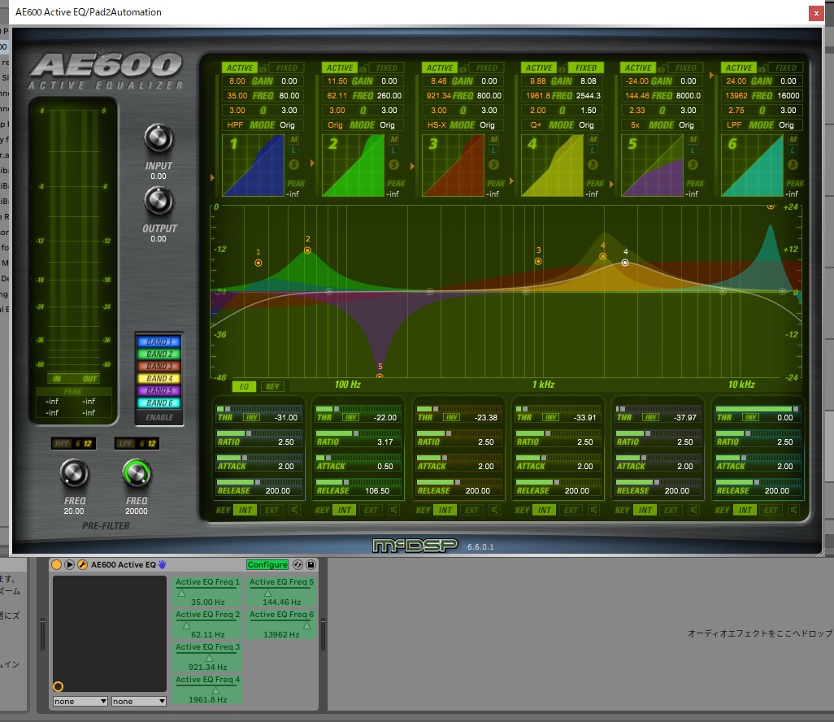The image size is (834, 722).
Task: Click the Band 1 solo S icon
Action: 293,165
